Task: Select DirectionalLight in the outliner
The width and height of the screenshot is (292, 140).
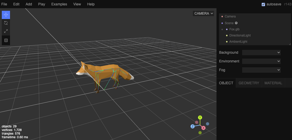Action: (240, 35)
